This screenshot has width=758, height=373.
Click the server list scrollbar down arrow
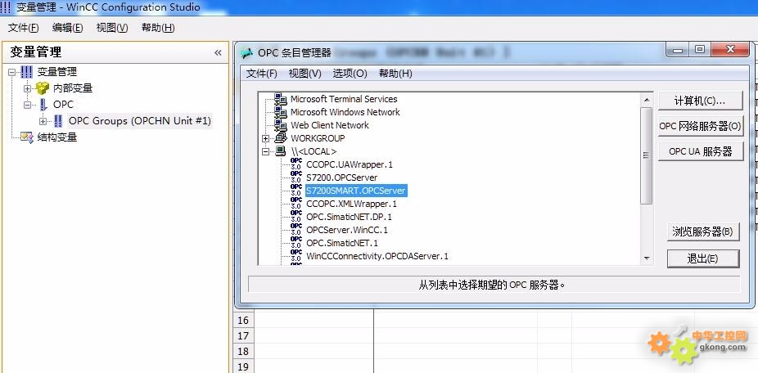pyautogui.click(x=647, y=258)
